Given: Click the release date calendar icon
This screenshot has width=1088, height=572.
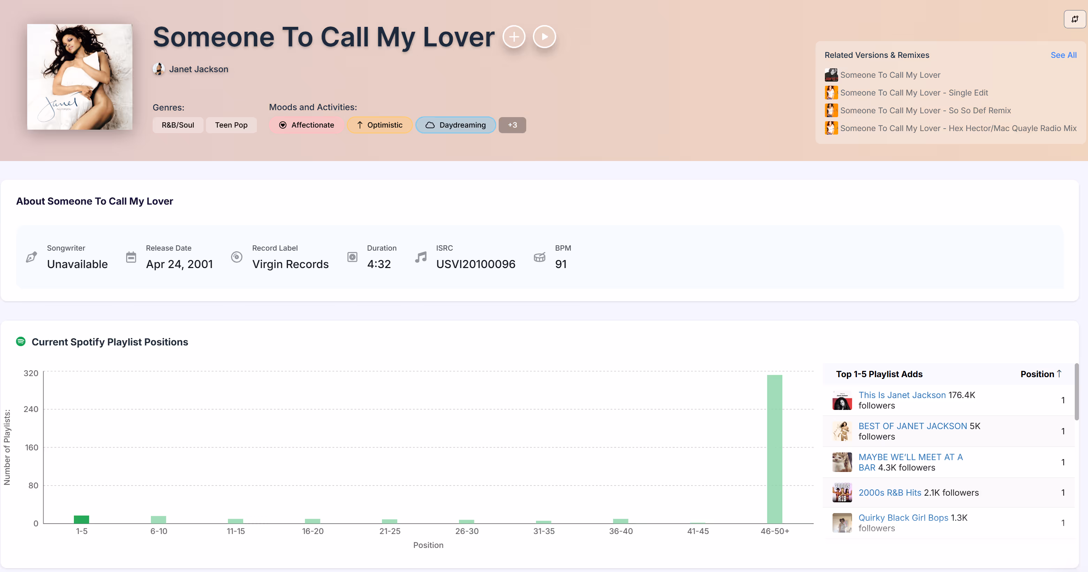Looking at the screenshot, I should tap(131, 257).
